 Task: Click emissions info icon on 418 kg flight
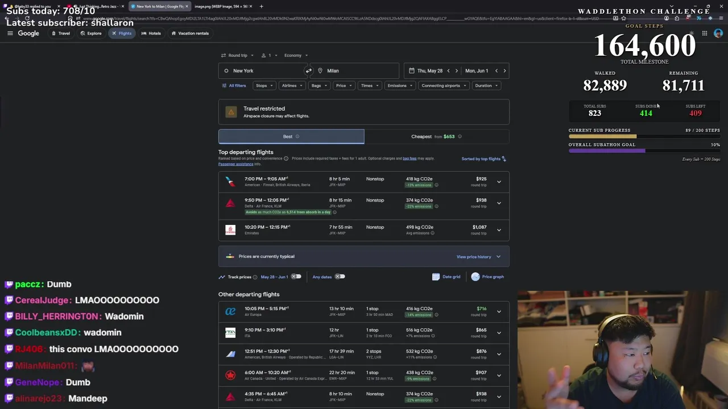436,185
